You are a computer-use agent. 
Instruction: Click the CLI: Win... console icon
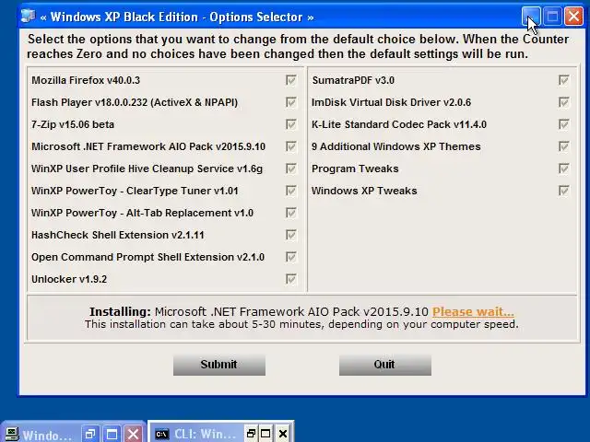(162, 434)
